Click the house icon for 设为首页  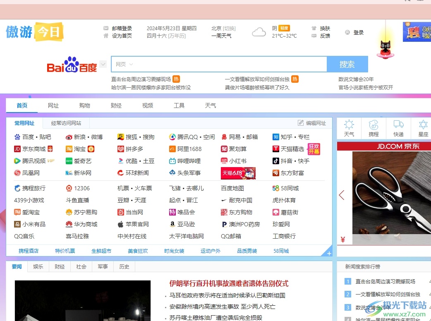coord(106,36)
